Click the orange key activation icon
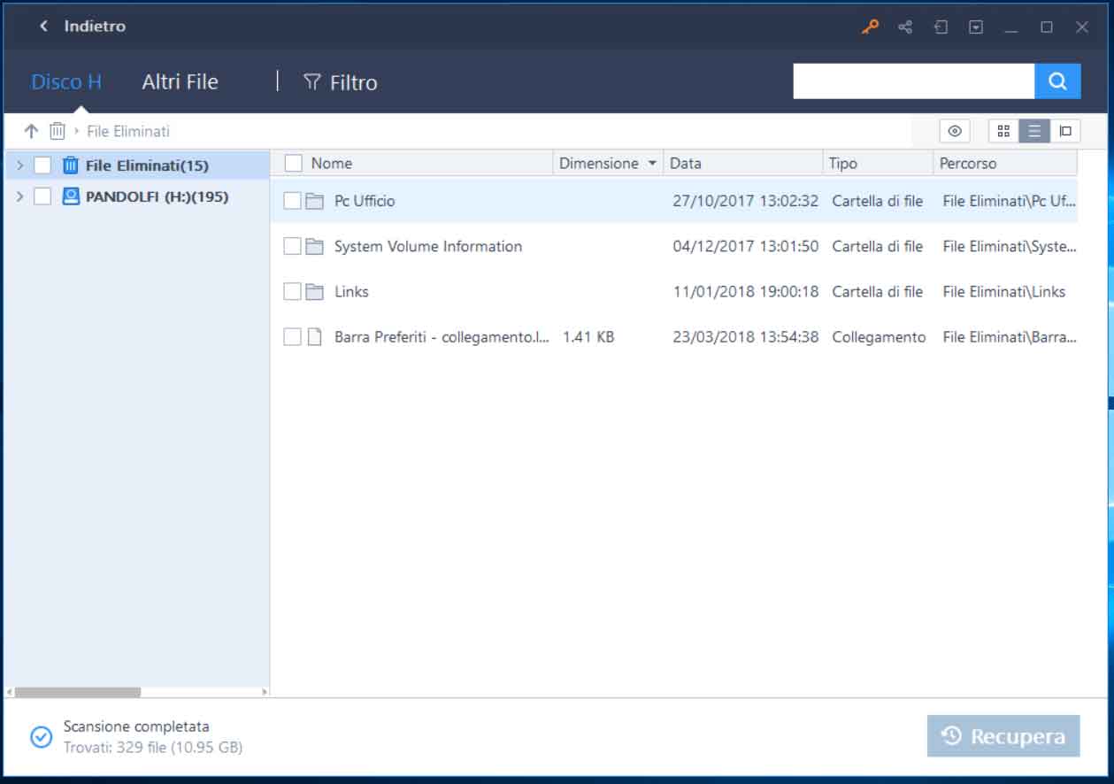The image size is (1114, 784). [870, 27]
